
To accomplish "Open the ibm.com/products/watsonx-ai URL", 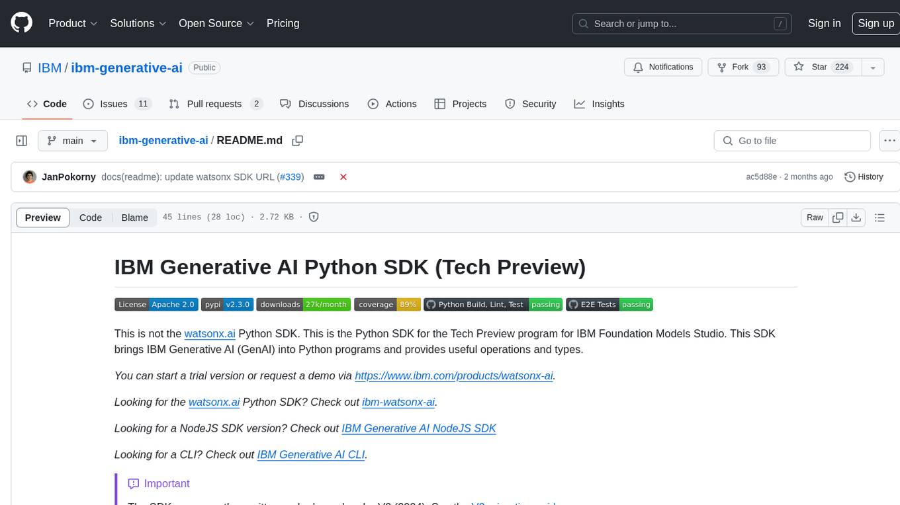I will point(454,375).
